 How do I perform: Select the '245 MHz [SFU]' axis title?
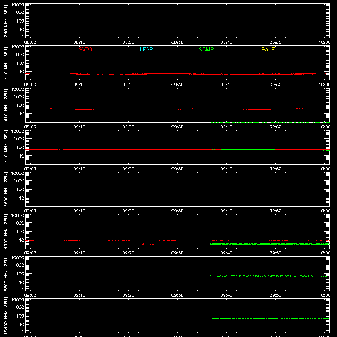[x=6, y=21]
